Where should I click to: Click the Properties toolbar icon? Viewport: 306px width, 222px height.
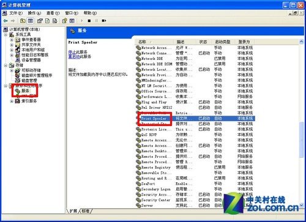pyautogui.click(x=40, y=21)
